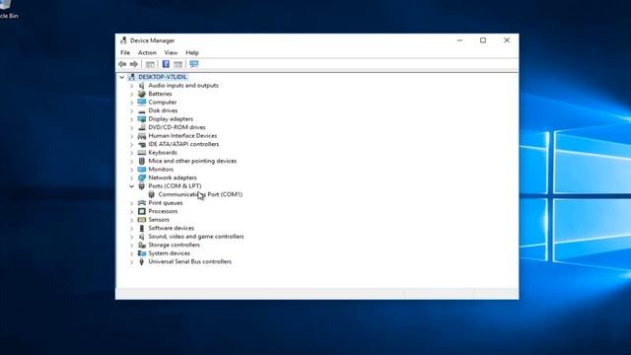631x355 pixels.
Task: Click the Mice and other pointing devices icon
Action: 142,161
